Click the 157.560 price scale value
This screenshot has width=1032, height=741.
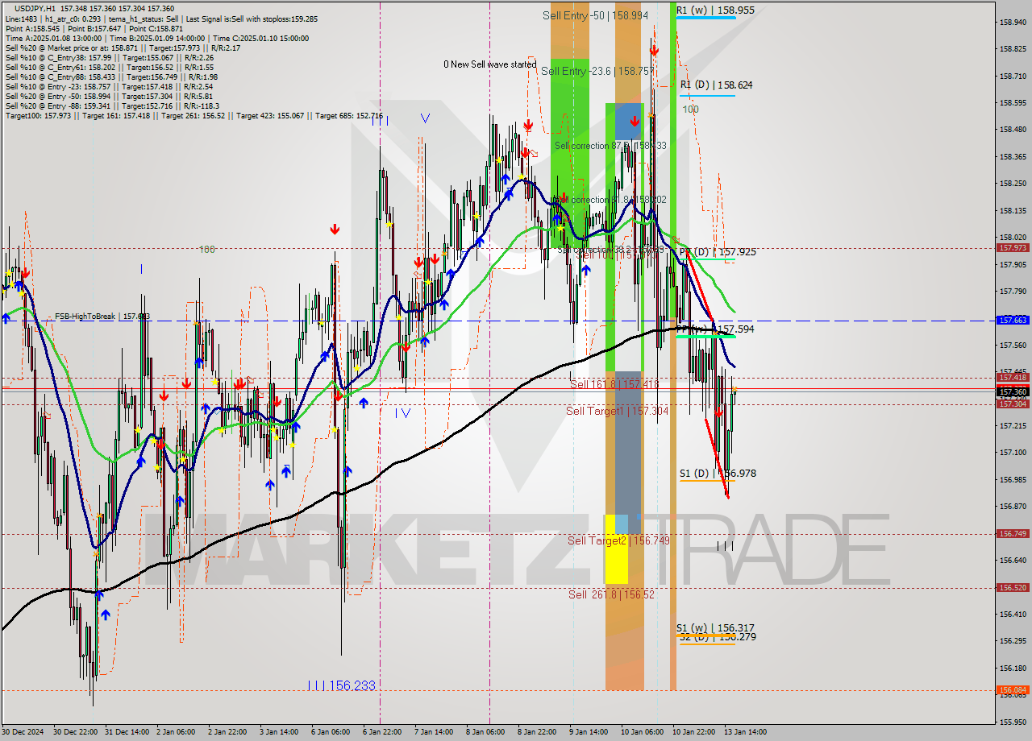pyautogui.click(x=1013, y=345)
